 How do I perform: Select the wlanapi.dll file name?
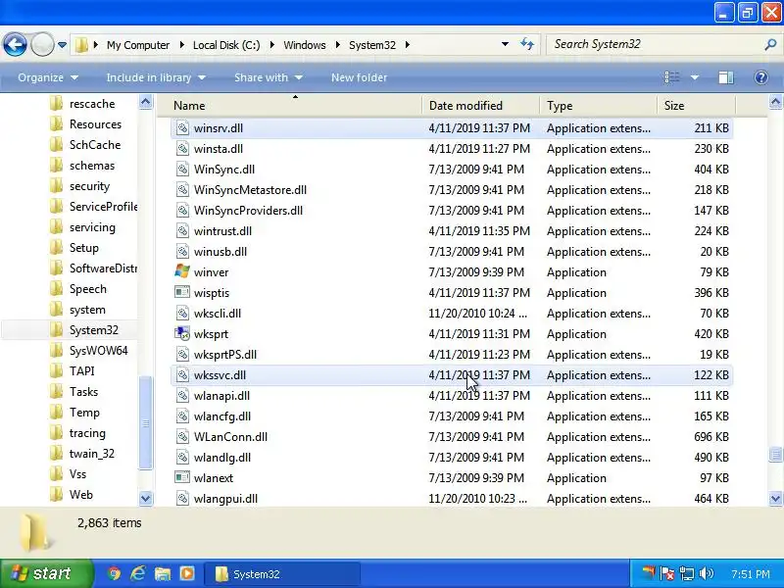[221, 396]
